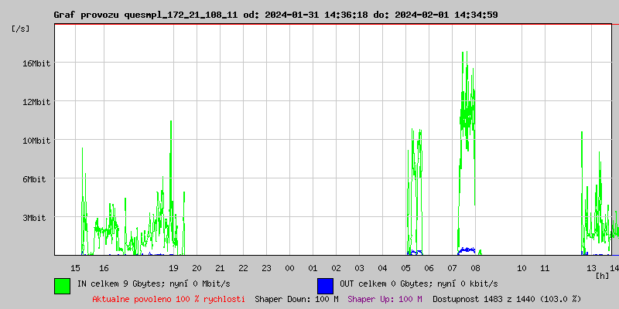Click the 19 hour marker on x-axis
619x309 pixels.
pos(173,267)
